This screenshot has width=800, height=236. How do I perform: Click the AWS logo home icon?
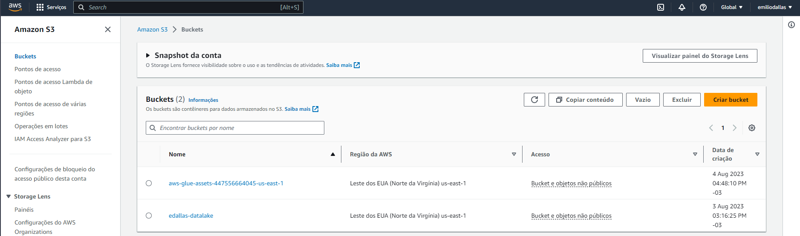click(x=15, y=7)
